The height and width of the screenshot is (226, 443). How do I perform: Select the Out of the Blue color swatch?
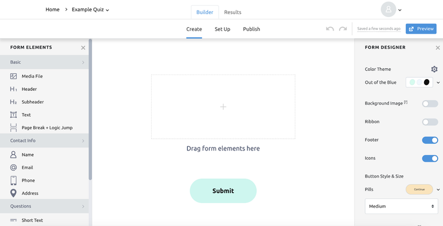(x=419, y=82)
